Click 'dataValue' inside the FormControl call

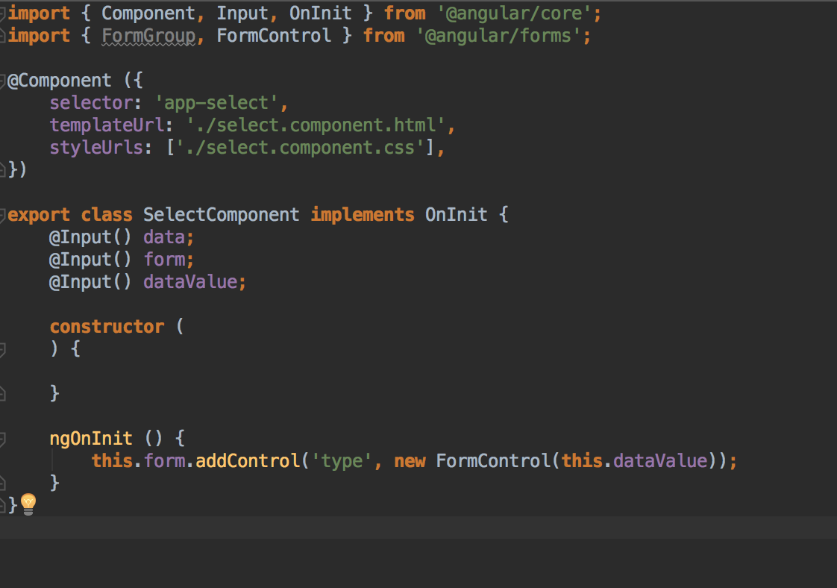(x=660, y=461)
